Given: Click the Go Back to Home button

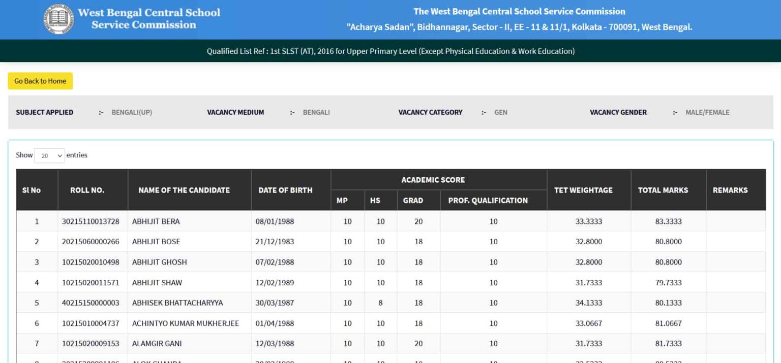Looking at the screenshot, I should 40,81.
